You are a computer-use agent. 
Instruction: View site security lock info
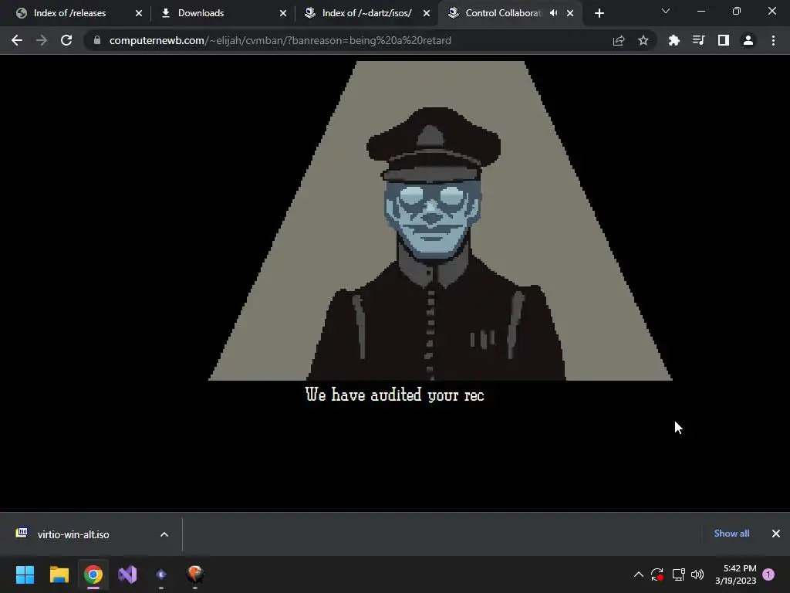(x=96, y=40)
